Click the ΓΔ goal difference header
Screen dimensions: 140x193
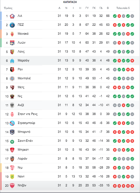tap(101, 8)
